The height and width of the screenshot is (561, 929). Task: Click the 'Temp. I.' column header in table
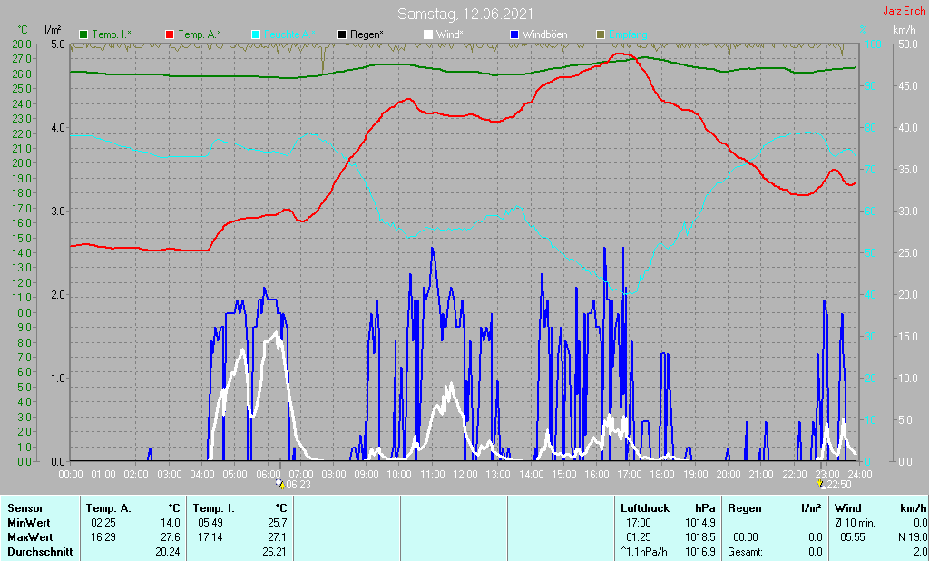pos(214,508)
